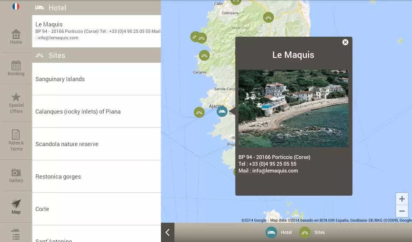
Task: Select Scandola nature reserve entry
Action: pos(97,144)
